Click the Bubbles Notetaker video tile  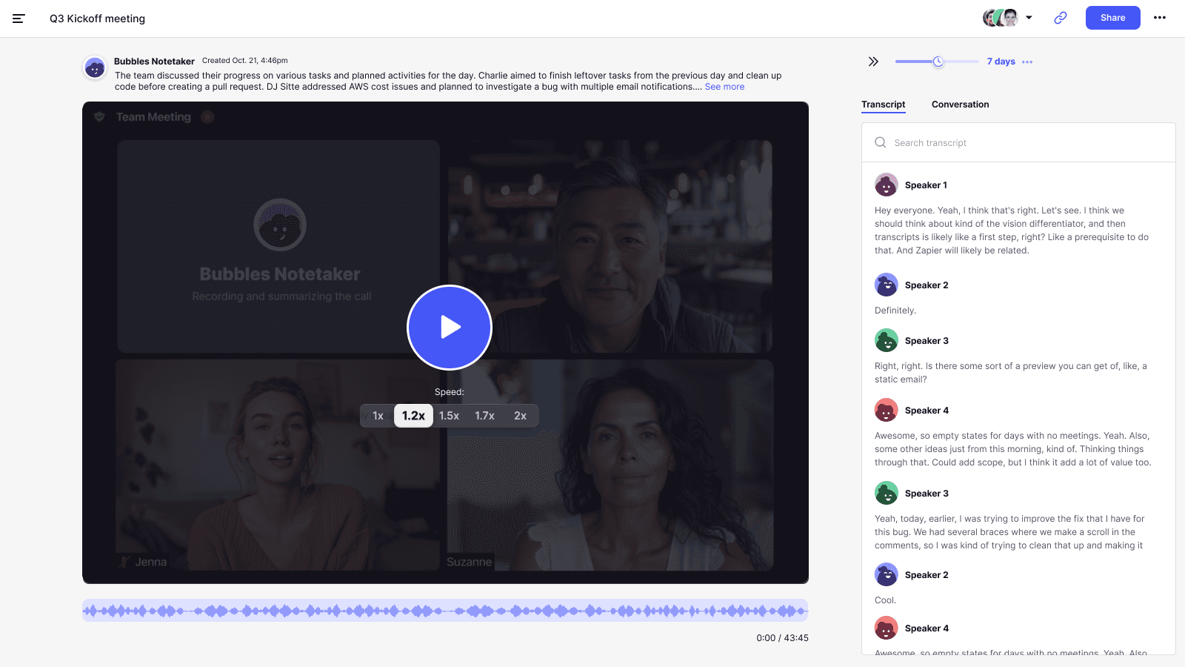(278, 247)
